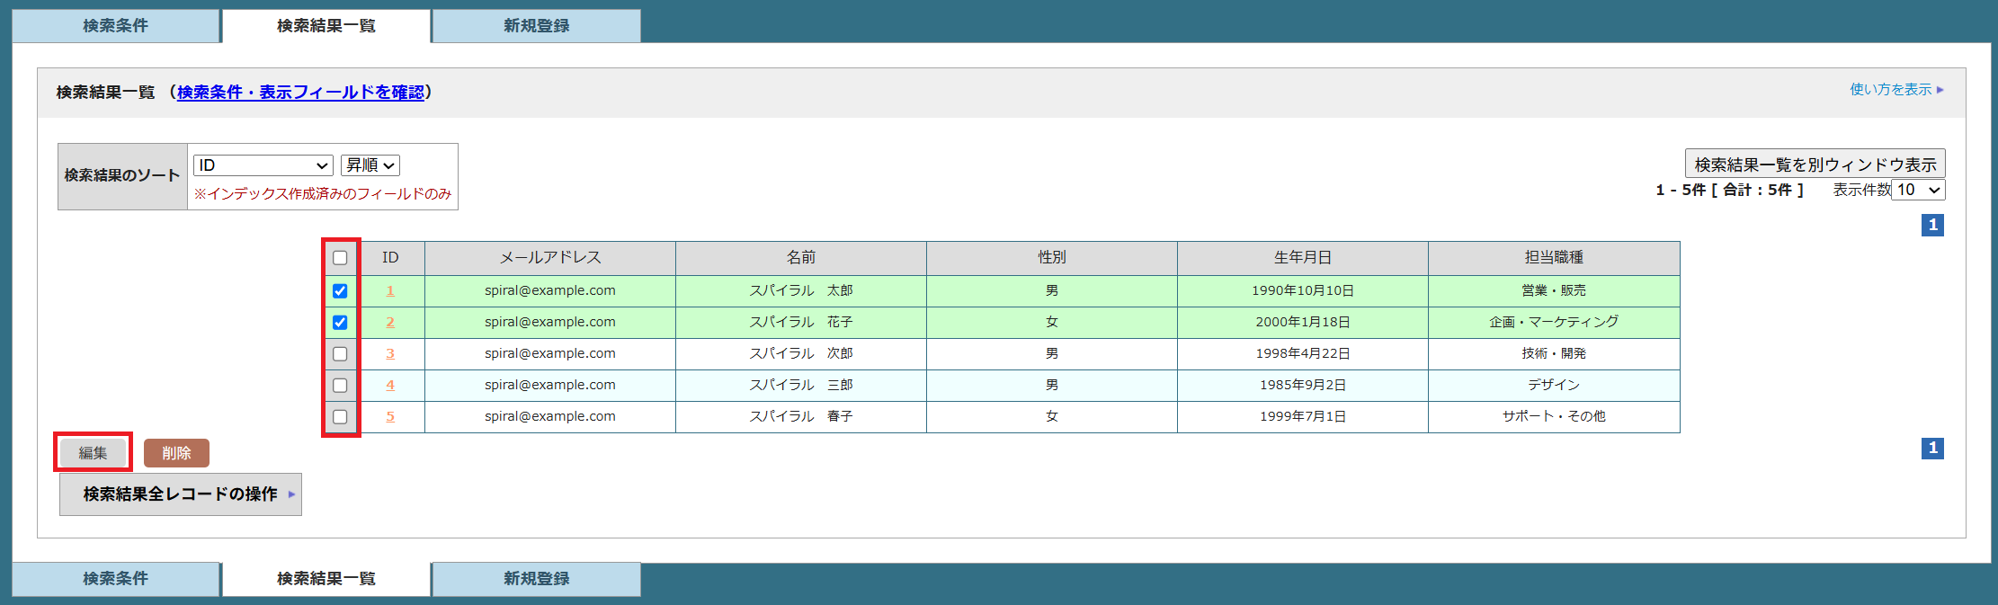Click the 編集 button

tap(93, 453)
